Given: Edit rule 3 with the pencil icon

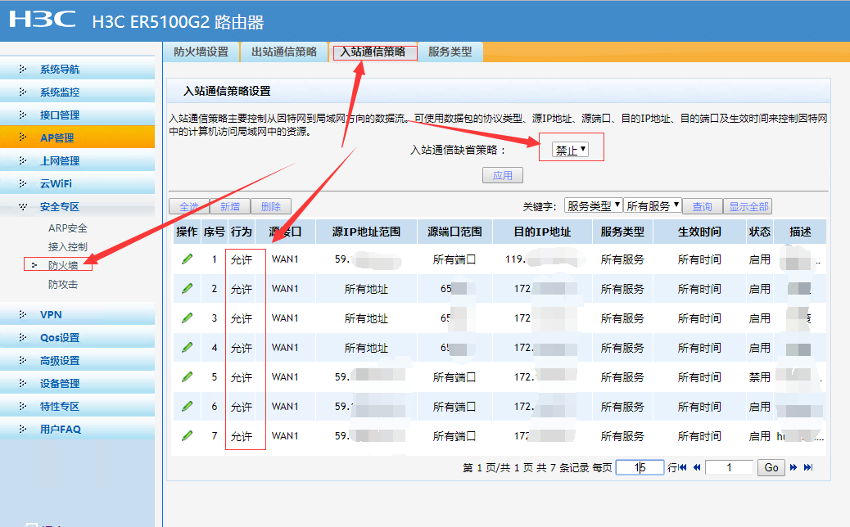Looking at the screenshot, I should tap(187, 318).
